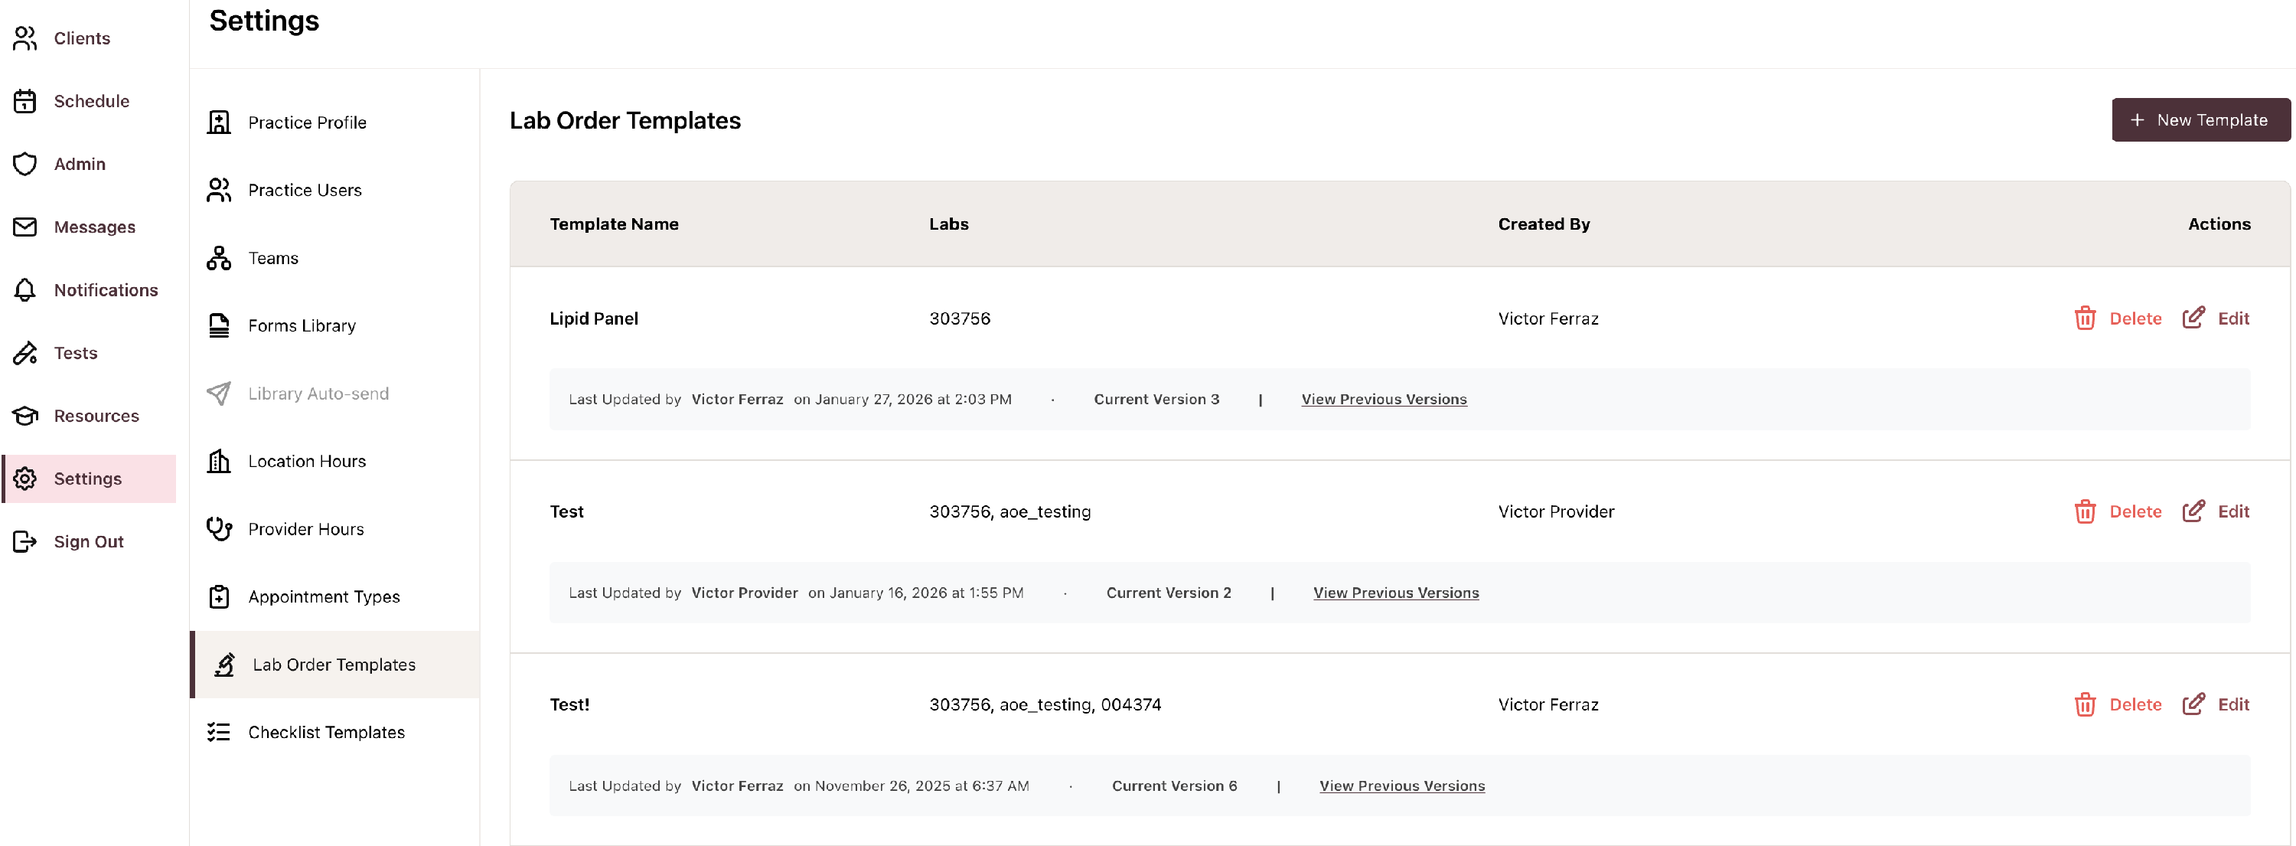
Task: Click the Schedule calendar icon
Action: pyautogui.click(x=25, y=102)
